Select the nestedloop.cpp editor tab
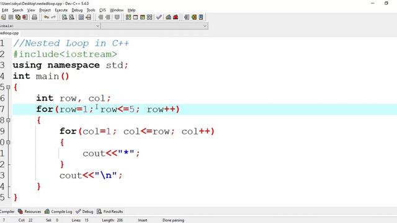Viewport: 397px width, 223px height. (x=9, y=33)
